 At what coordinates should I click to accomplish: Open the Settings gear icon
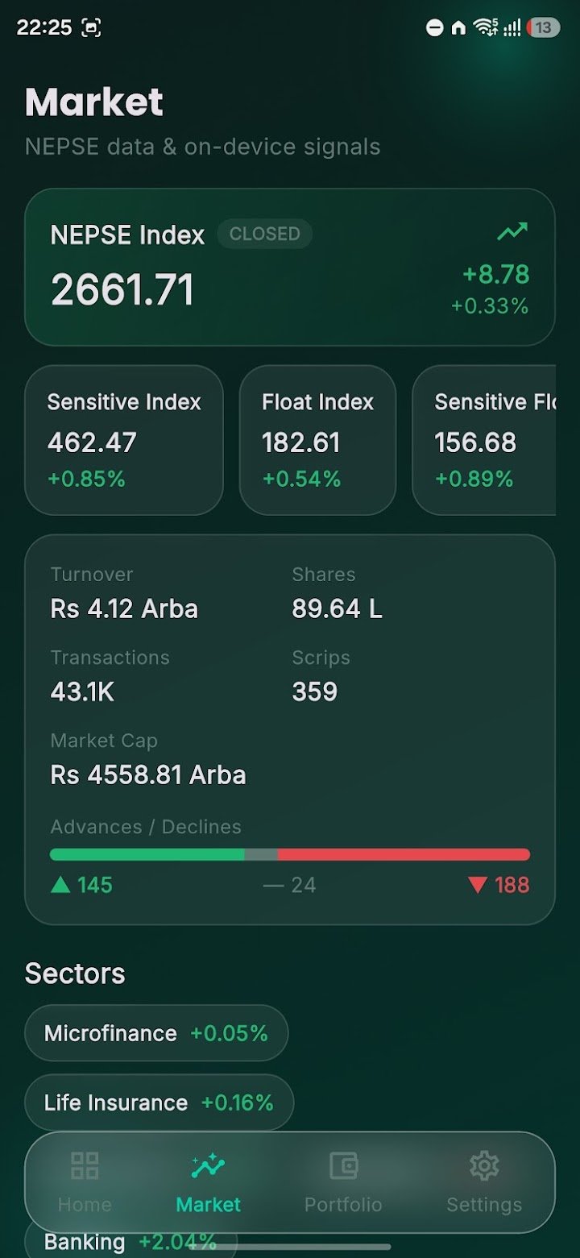click(x=484, y=1165)
